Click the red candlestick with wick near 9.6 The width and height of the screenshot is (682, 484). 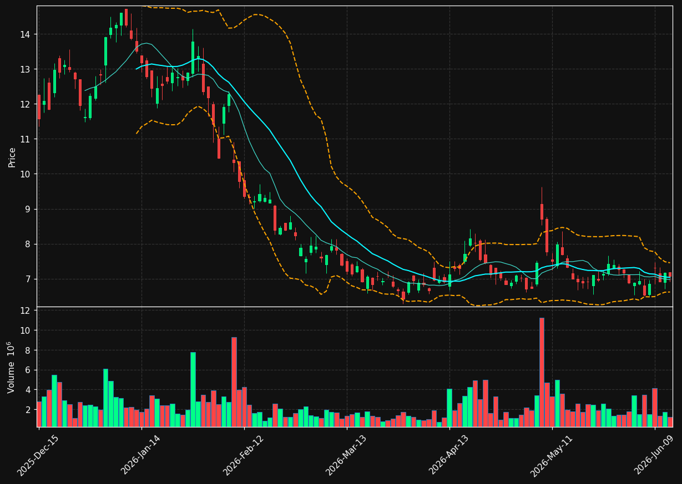point(542,211)
